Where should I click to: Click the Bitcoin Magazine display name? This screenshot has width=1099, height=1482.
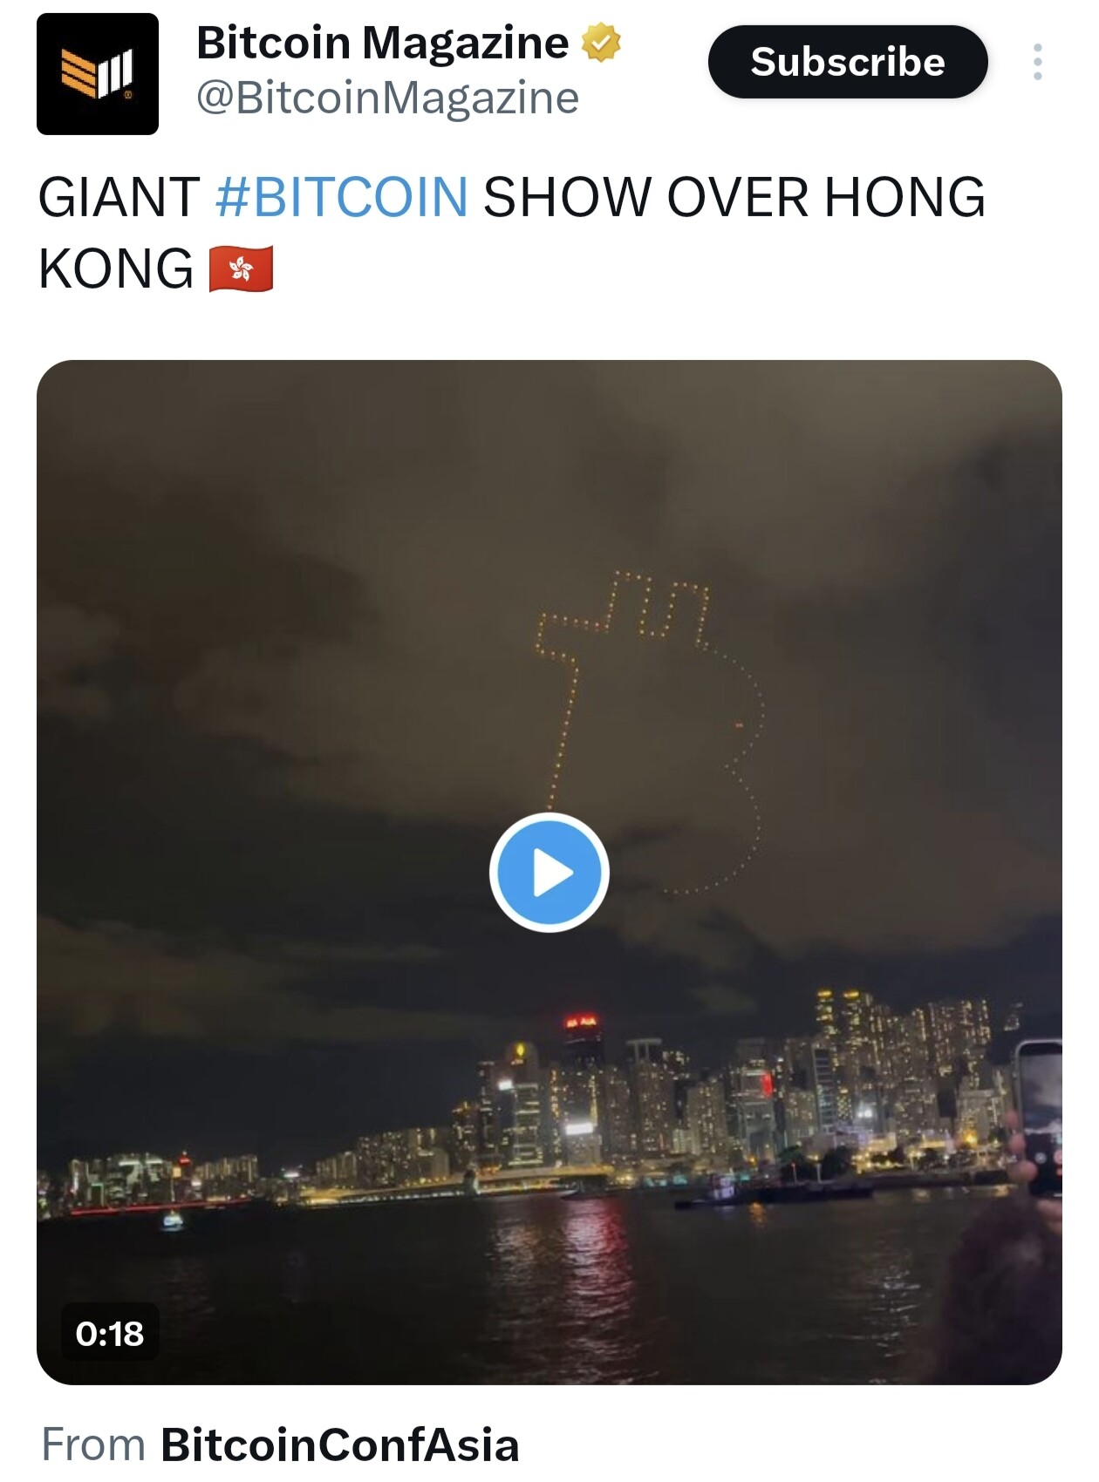click(x=382, y=43)
